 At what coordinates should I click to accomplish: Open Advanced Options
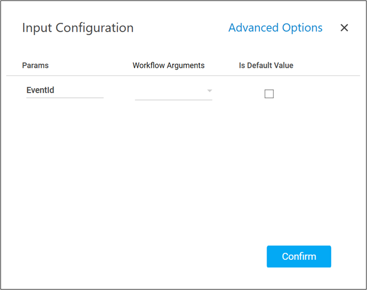[x=275, y=28]
